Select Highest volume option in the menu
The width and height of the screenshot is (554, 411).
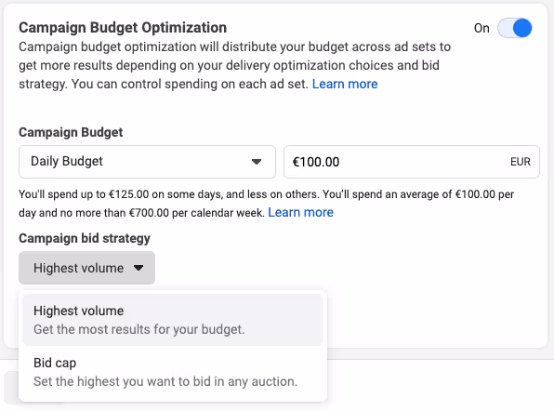[173, 320]
